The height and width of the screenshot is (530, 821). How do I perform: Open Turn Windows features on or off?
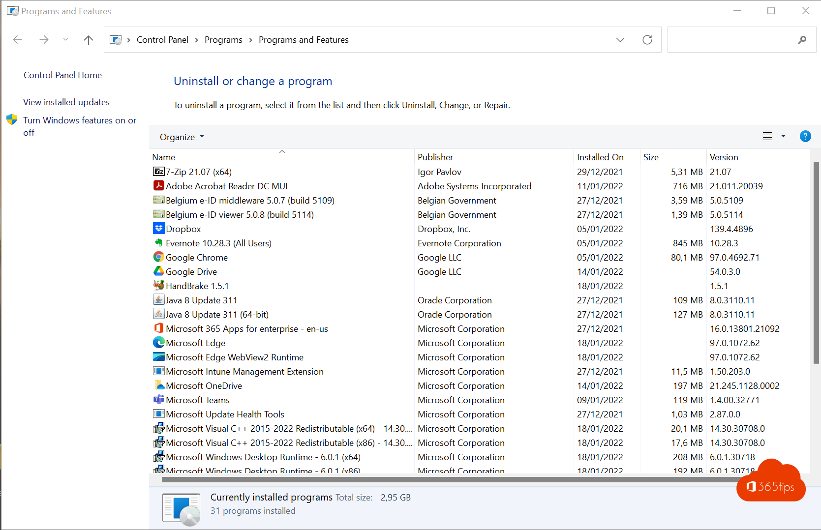pos(79,126)
